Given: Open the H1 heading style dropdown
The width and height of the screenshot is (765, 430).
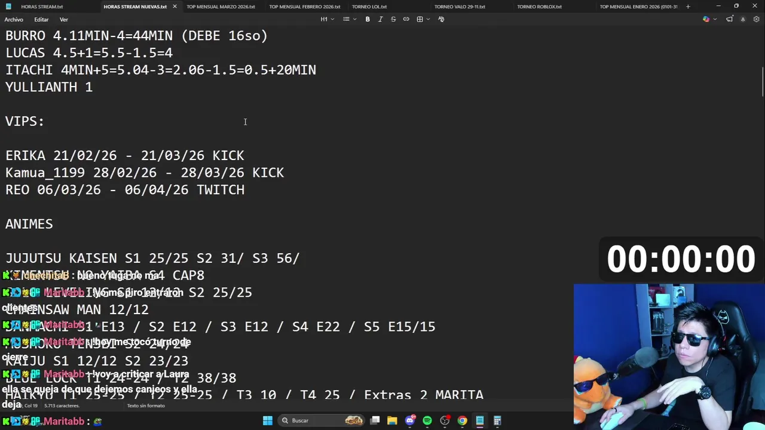Looking at the screenshot, I should (x=326, y=19).
